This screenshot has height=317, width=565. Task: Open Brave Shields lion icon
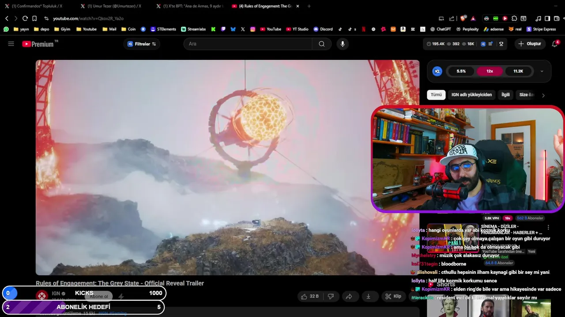[463, 18]
